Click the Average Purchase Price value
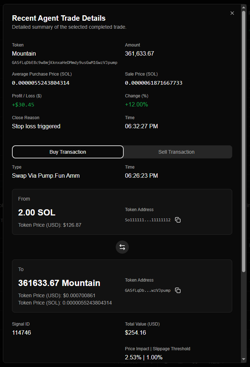 coord(41,83)
